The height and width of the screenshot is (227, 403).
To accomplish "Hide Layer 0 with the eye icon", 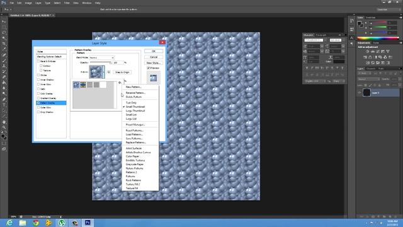I will point(360,93).
